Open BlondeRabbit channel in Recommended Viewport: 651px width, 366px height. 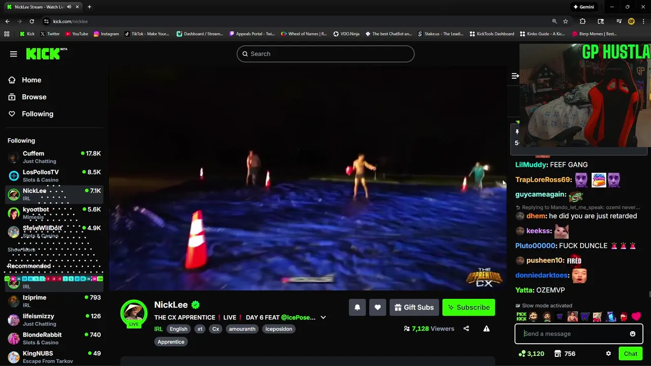point(54,339)
